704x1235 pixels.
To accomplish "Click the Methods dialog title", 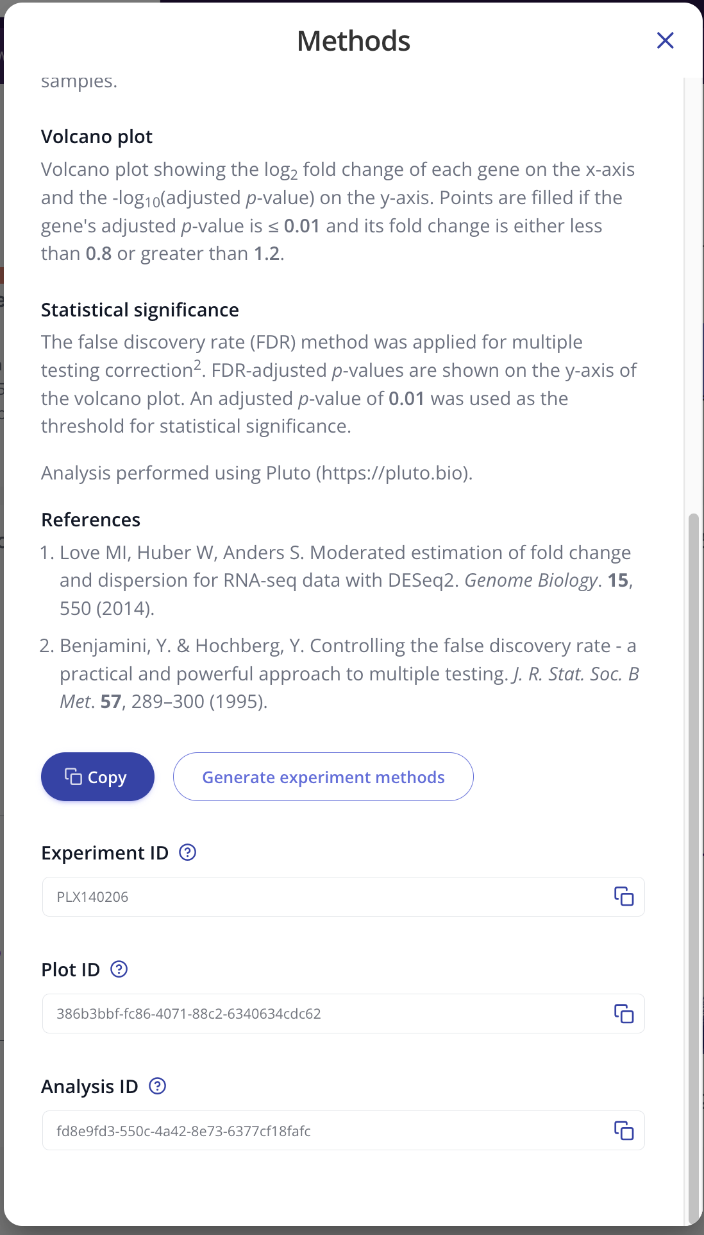I will point(353,41).
